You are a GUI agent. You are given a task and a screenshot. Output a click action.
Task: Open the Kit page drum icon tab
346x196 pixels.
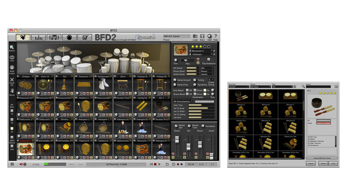point(23,37)
